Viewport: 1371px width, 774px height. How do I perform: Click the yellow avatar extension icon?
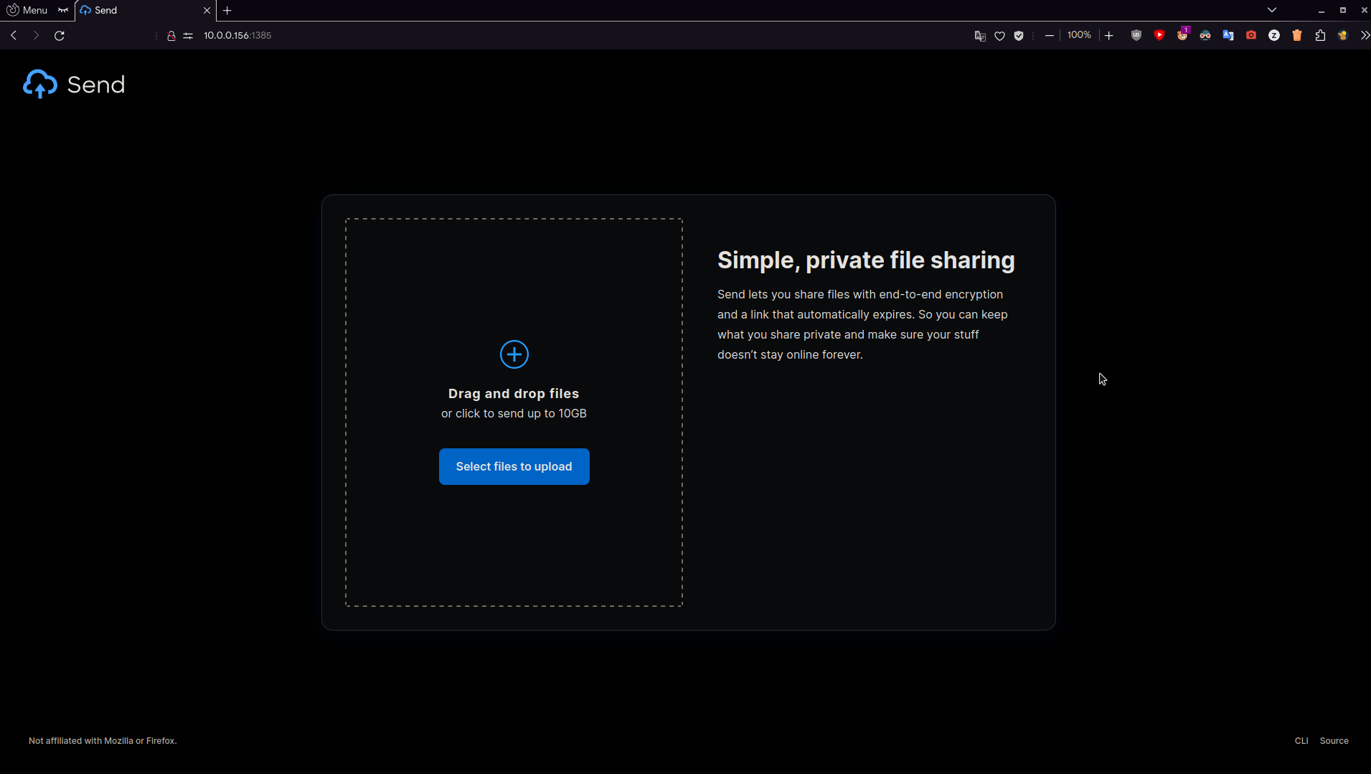click(x=1343, y=35)
